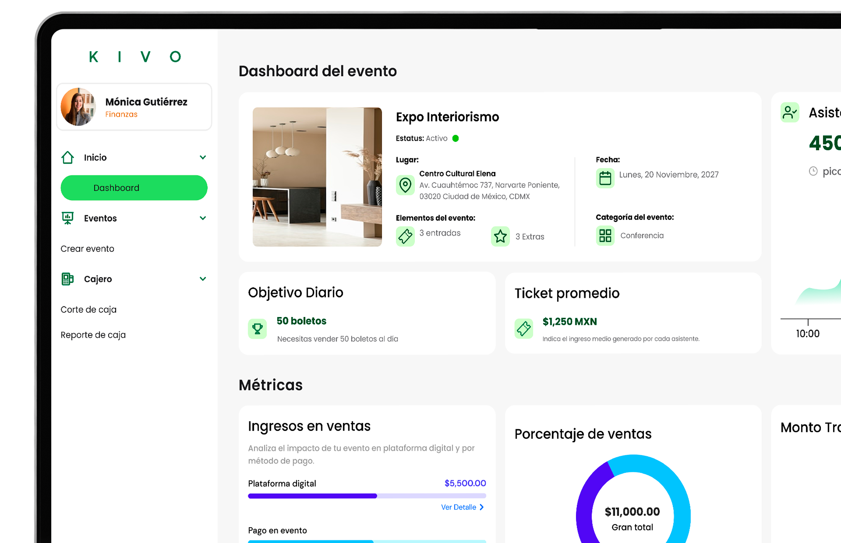
Task: Click the 50 boletos value
Action: point(302,321)
